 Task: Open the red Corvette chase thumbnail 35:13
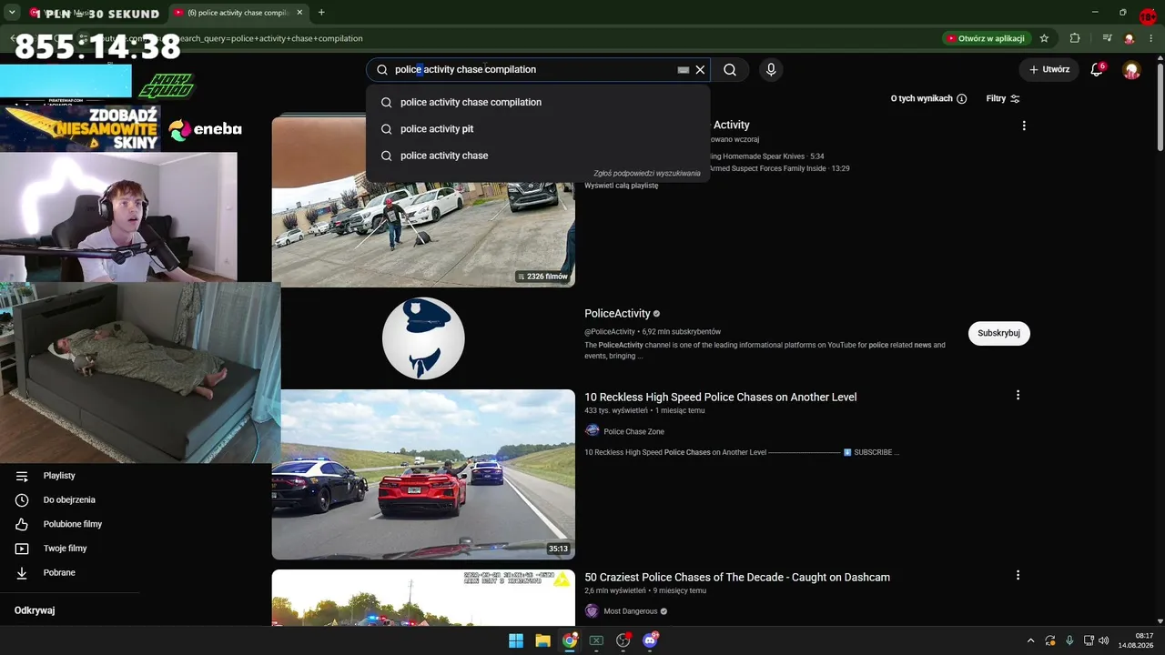click(x=423, y=474)
